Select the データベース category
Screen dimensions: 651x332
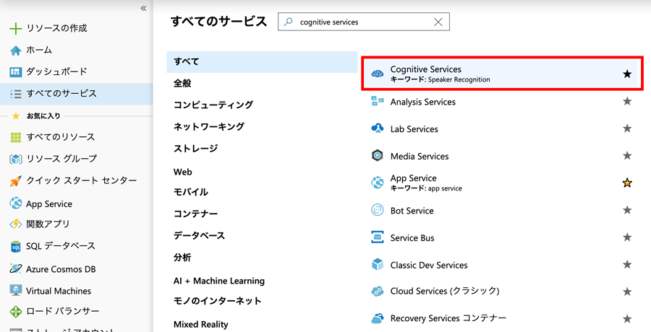pos(200,235)
